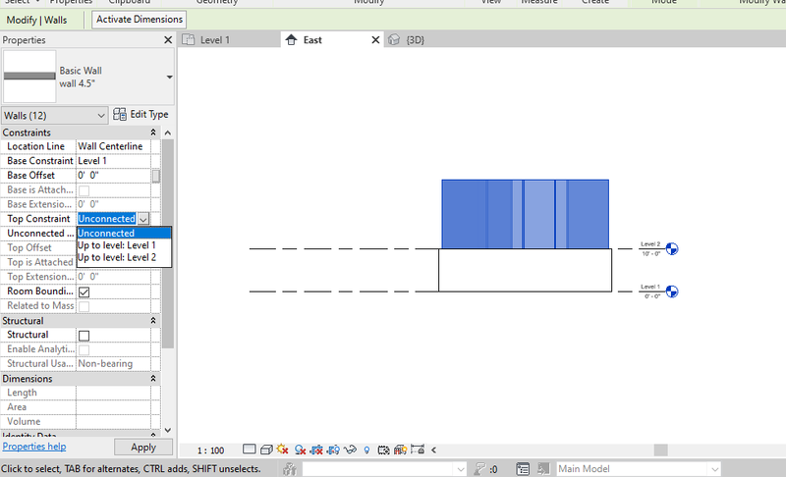Click Properties scrollbar up arrow

(168, 133)
